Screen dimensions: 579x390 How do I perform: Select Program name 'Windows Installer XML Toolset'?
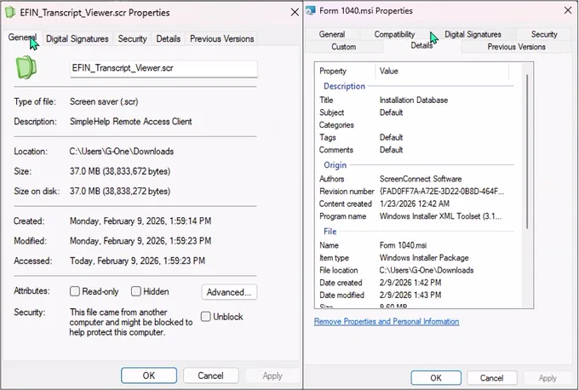point(440,216)
